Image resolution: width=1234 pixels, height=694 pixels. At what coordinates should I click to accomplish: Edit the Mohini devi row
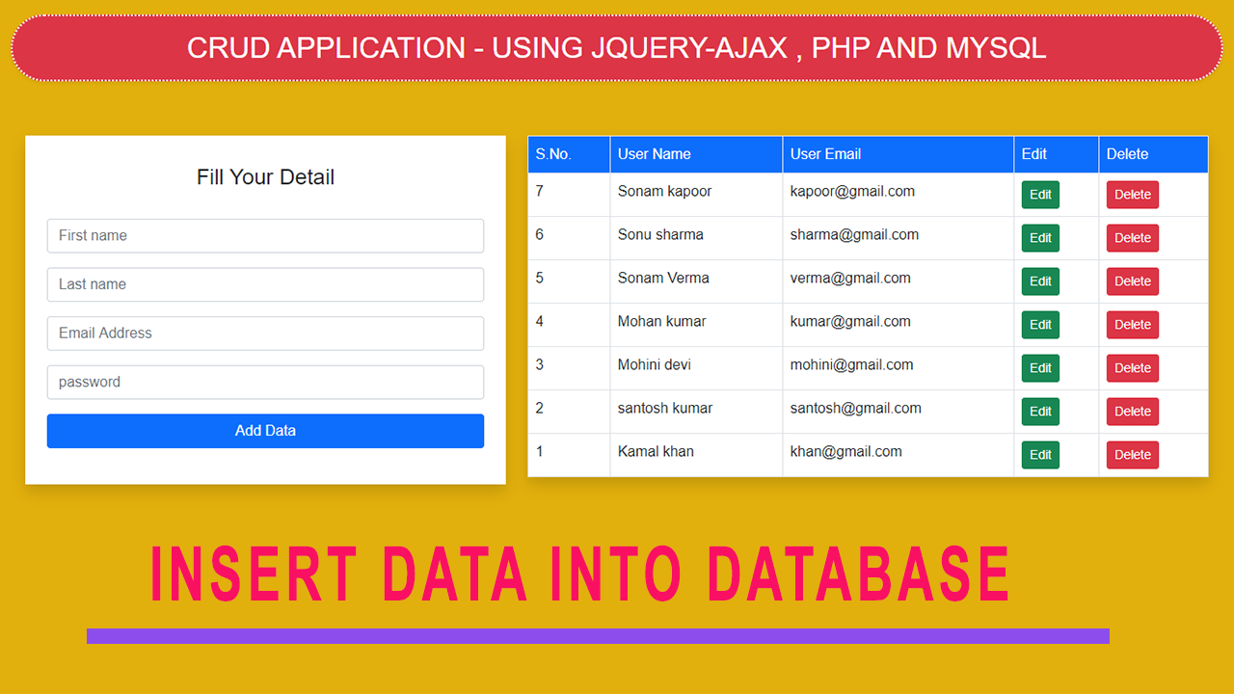coord(1040,368)
